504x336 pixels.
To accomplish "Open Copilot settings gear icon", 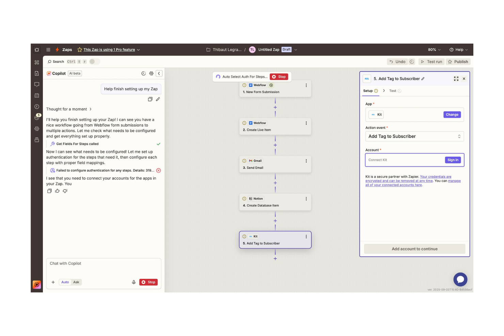I will tap(151, 74).
